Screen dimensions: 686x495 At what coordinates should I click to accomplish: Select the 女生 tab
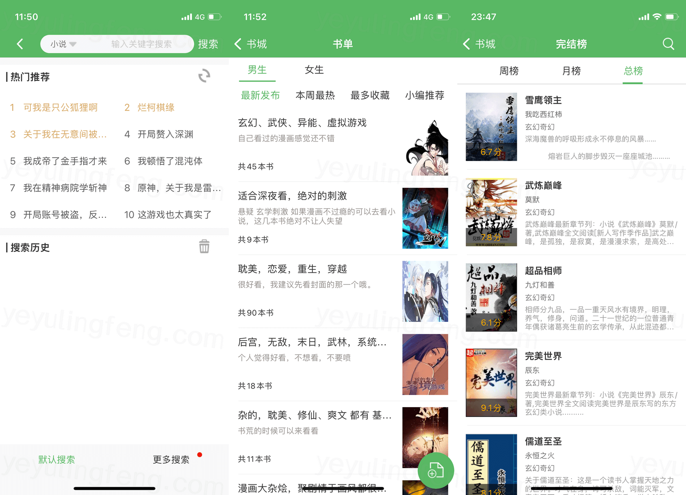[314, 70]
